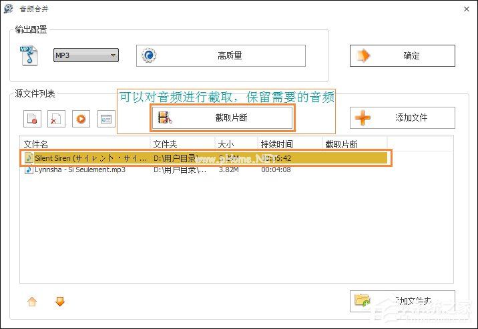
Task: Click the 截取片断 column header
Action: 354,144
